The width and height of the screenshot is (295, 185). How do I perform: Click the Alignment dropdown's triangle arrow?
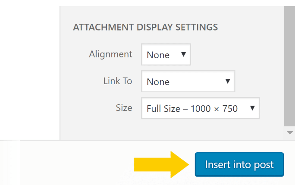coord(183,54)
